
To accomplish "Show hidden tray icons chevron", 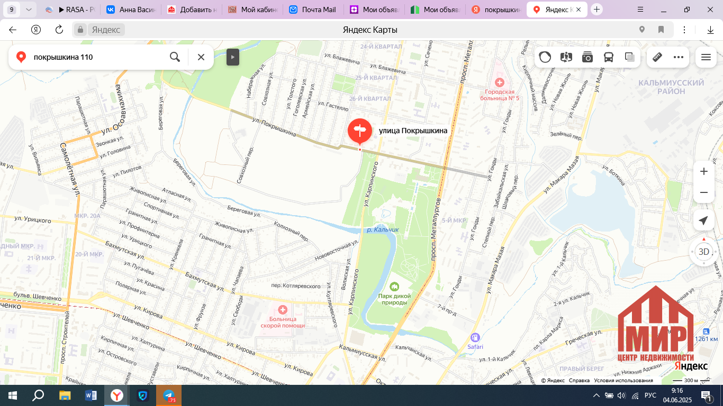I will coord(597,395).
